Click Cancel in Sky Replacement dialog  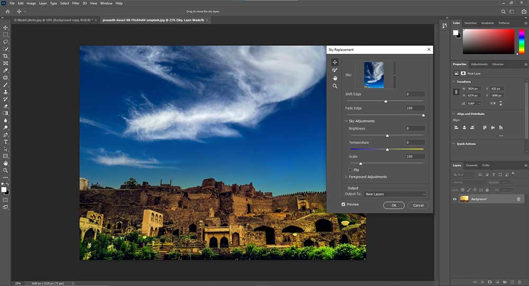418,205
